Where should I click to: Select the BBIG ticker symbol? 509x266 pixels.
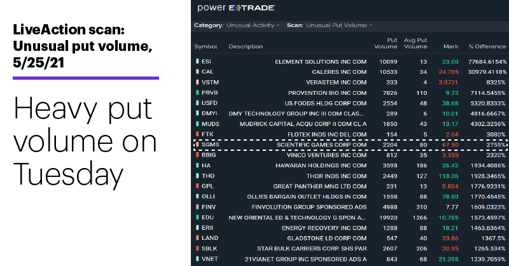[209, 155]
